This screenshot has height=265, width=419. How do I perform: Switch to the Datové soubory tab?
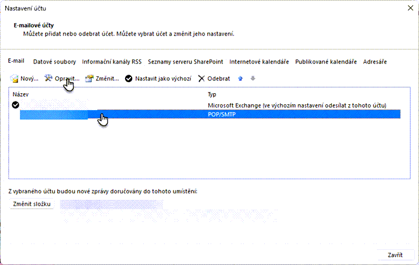tap(54, 62)
